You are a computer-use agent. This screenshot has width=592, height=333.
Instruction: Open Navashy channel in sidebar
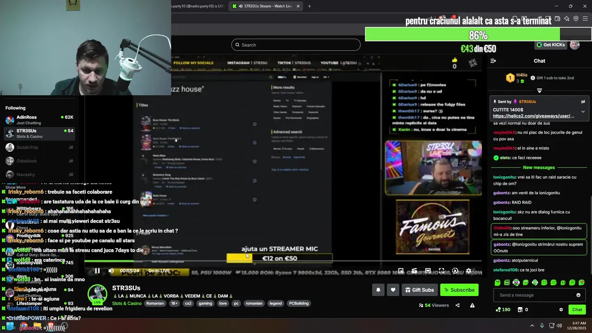39,174
